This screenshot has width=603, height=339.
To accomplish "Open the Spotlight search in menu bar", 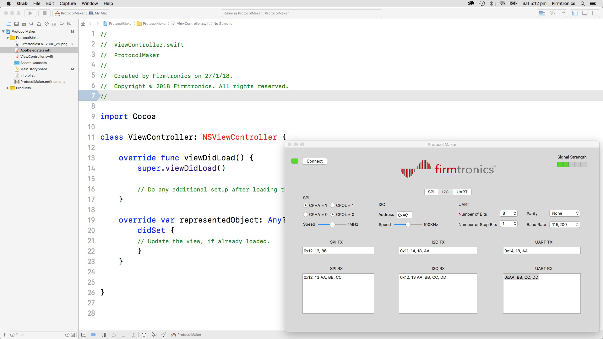I will 583,3.
